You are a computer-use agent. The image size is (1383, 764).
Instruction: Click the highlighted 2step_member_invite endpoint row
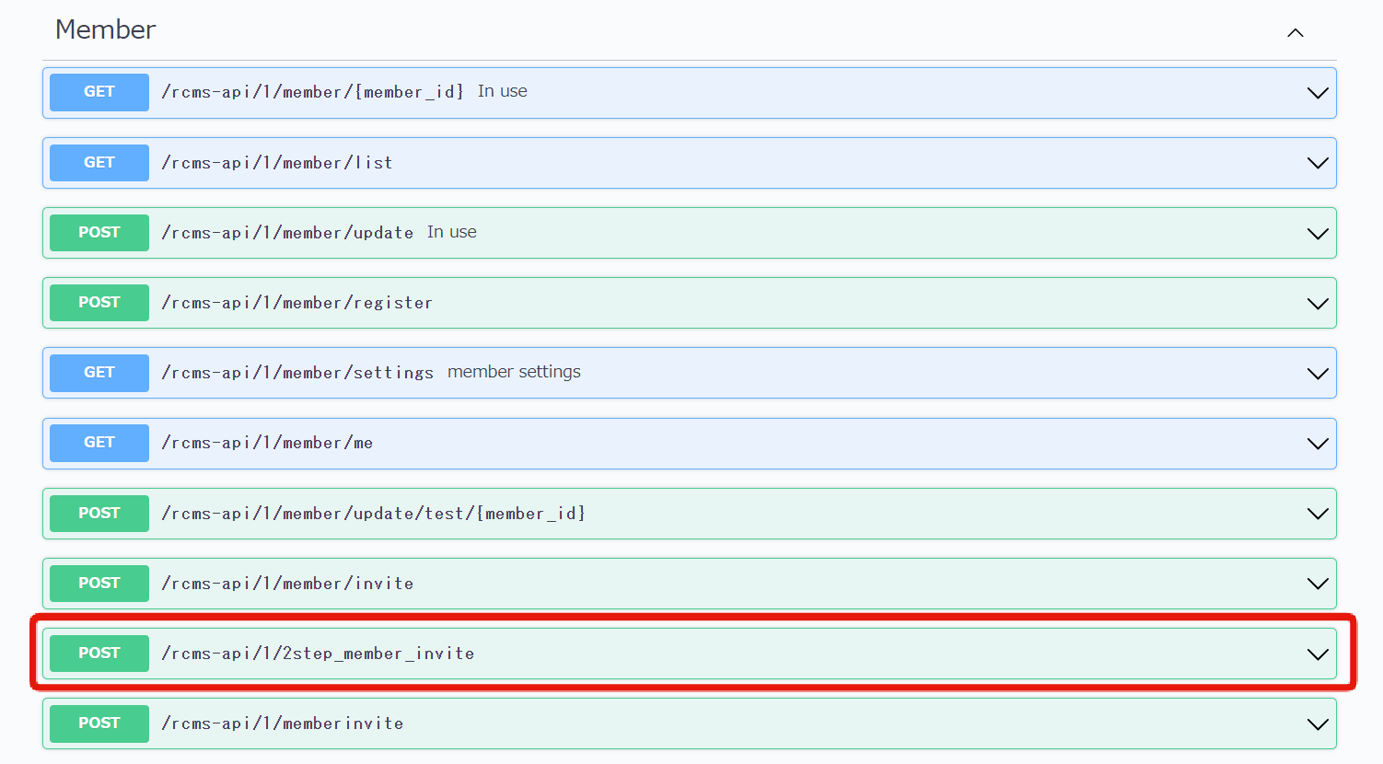point(691,654)
